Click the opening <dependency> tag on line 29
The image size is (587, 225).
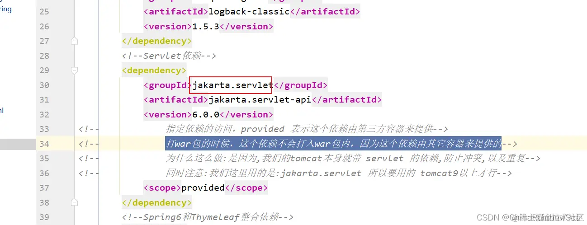(x=154, y=70)
